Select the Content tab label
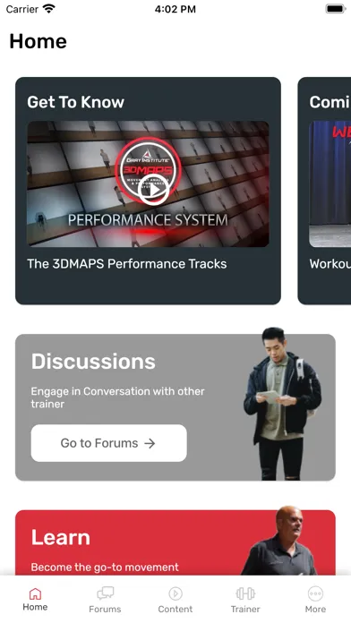Viewport: 351px width, 623px height. [x=175, y=609]
